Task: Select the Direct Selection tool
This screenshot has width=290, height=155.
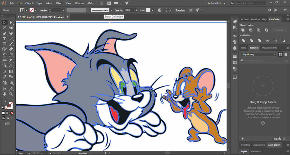Action: click(11, 22)
